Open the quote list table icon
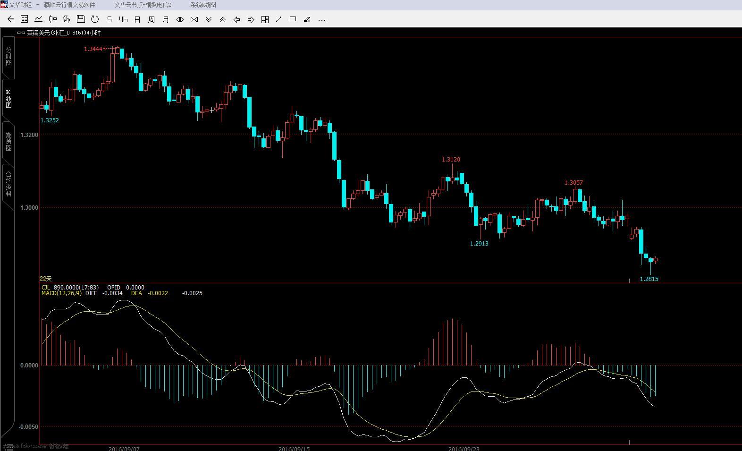The height and width of the screenshot is (451, 742). click(25, 19)
